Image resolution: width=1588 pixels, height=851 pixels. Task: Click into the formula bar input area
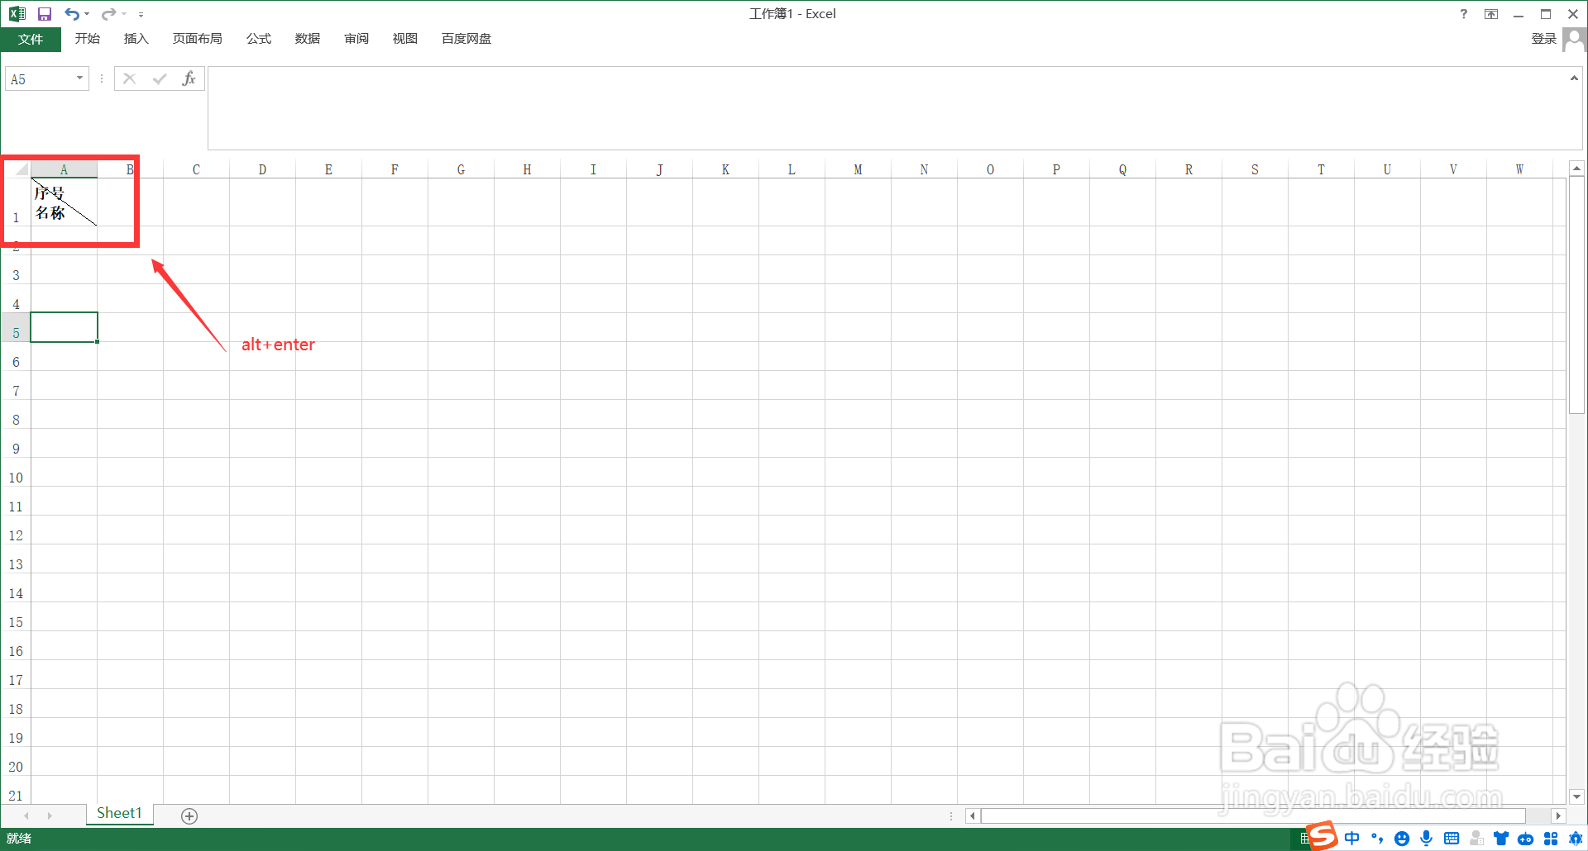click(x=887, y=108)
